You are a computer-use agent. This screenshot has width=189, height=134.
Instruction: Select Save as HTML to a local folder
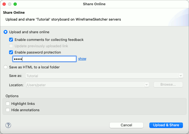[6, 67]
